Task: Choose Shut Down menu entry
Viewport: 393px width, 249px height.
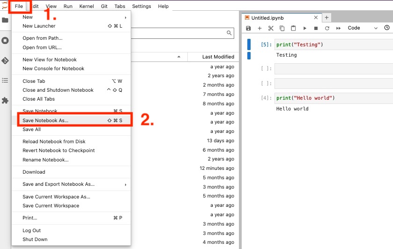Action: (x=71, y=240)
